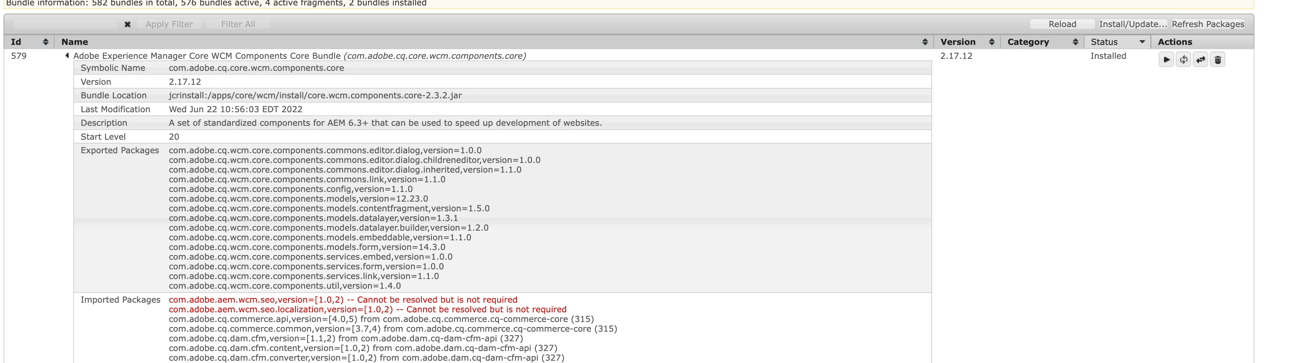Image resolution: width=1292 pixels, height=363 pixels.
Task: Click the Version column header label
Action: pos(958,42)
